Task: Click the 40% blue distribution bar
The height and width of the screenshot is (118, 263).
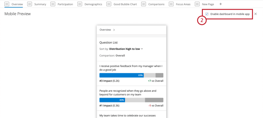Action: pyautogui.click(x=112, y=100)
